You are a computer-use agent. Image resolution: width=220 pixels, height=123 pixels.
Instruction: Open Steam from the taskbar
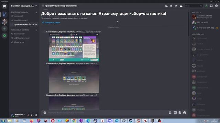tap(131, 121)
